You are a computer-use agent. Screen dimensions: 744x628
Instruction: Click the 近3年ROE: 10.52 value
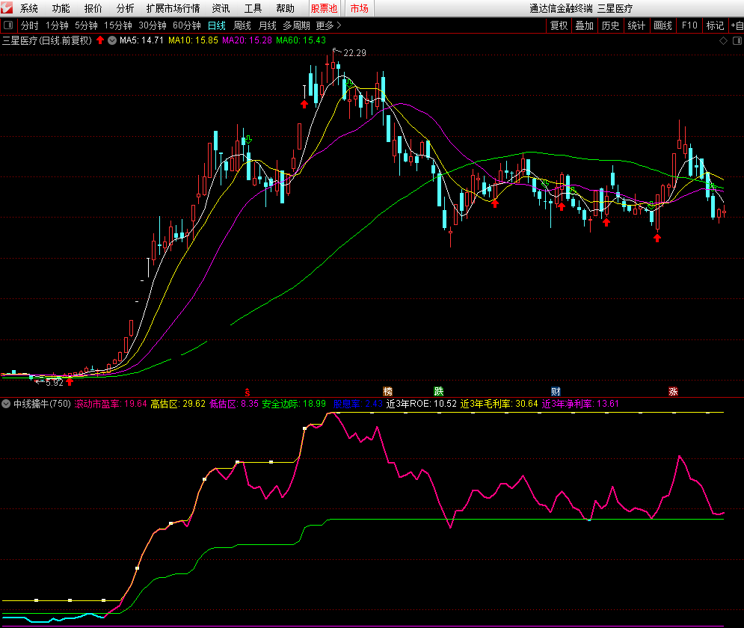(421, 404)
